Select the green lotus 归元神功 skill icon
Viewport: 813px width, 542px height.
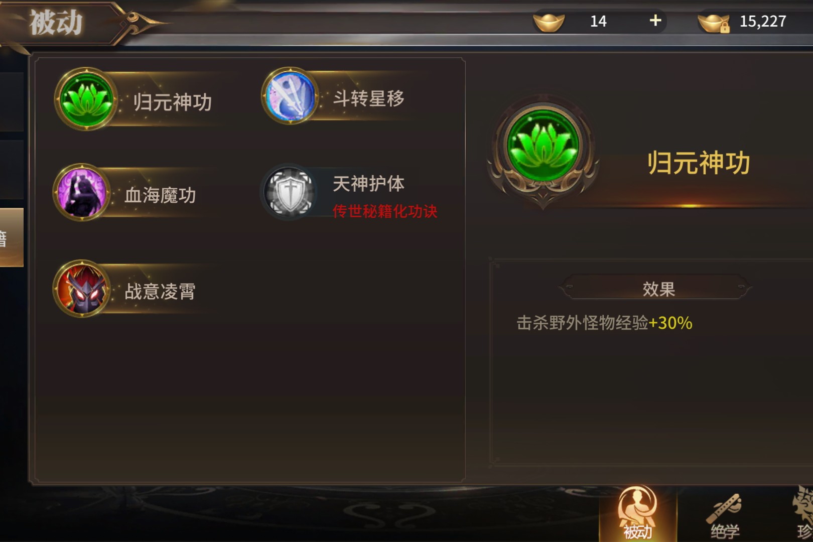coord(86,99)
